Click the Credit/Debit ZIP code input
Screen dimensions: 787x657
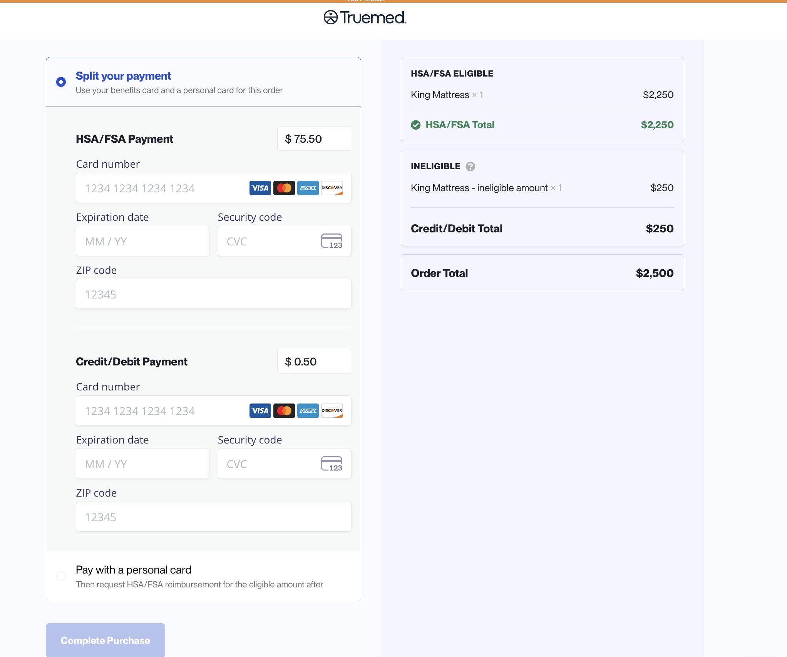click(x=213, y=517)
